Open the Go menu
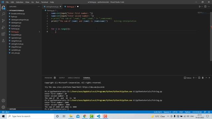Screen dimensions: 212x119 32,2
